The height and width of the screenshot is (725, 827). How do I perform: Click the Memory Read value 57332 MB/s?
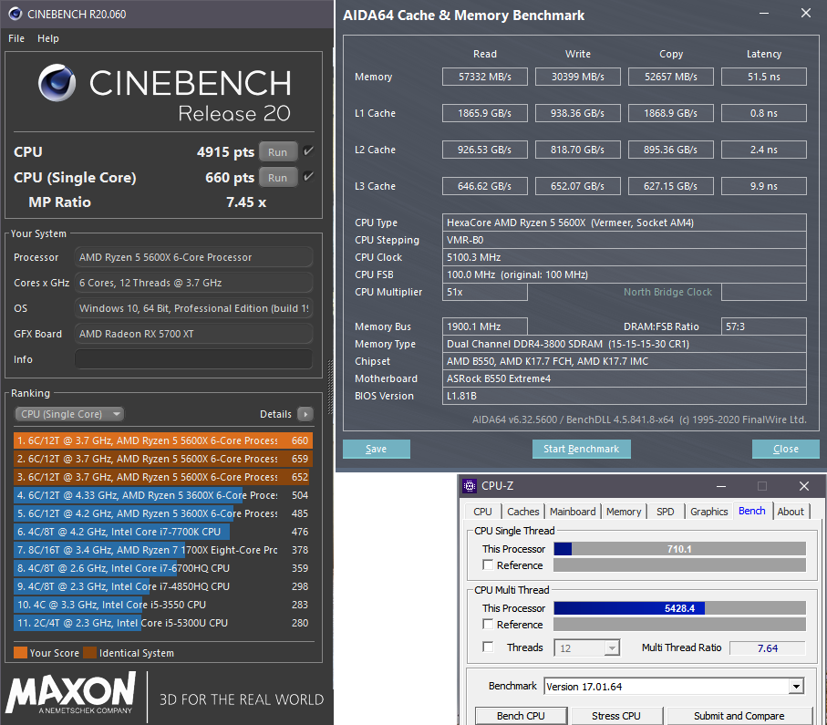(485, 77)
